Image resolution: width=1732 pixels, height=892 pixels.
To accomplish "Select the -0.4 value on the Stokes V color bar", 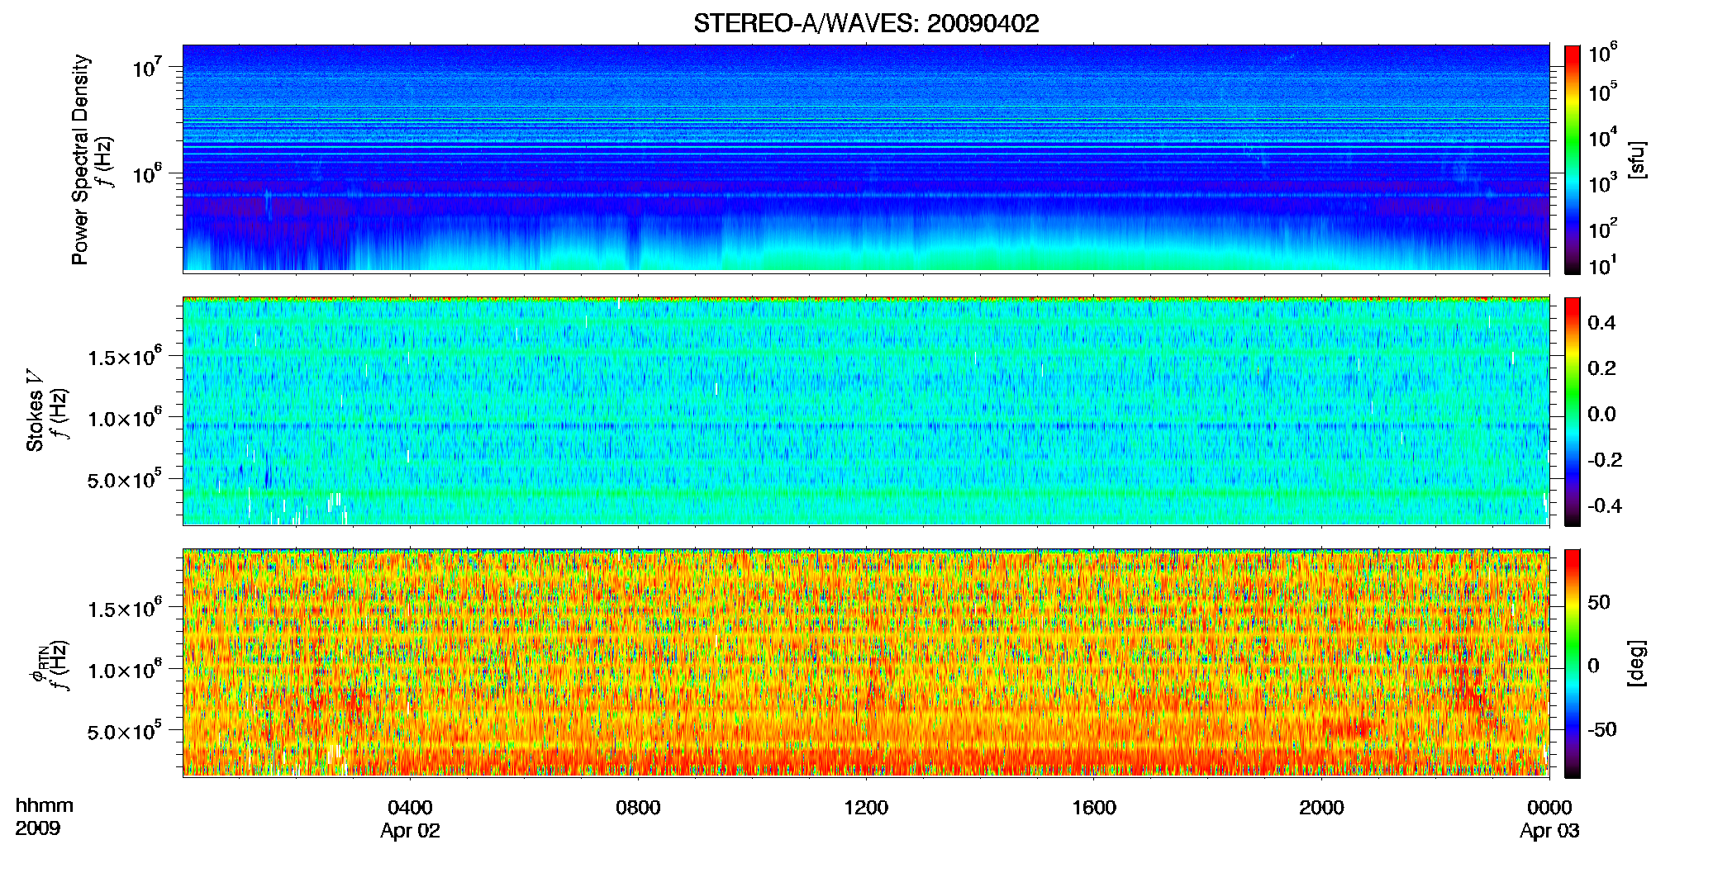I will pyautogui.click(x=1605, y=505).
